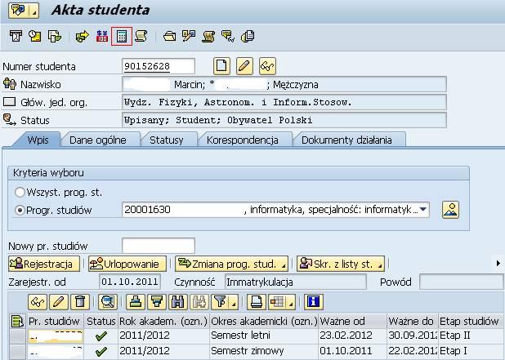
Task: Click the Nowy pr. studiów input field
Action: click(159, 246)
